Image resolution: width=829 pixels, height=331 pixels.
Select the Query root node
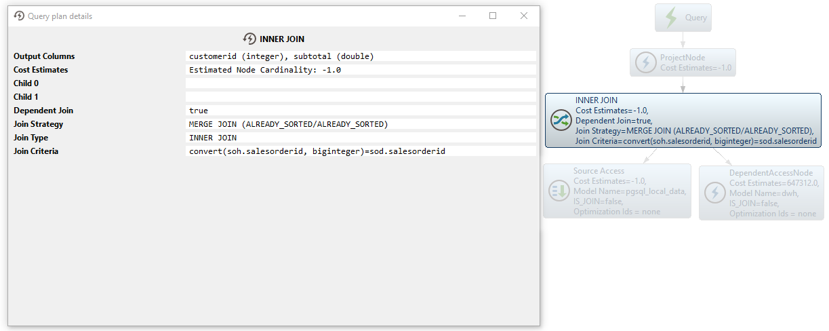[695, 18]
